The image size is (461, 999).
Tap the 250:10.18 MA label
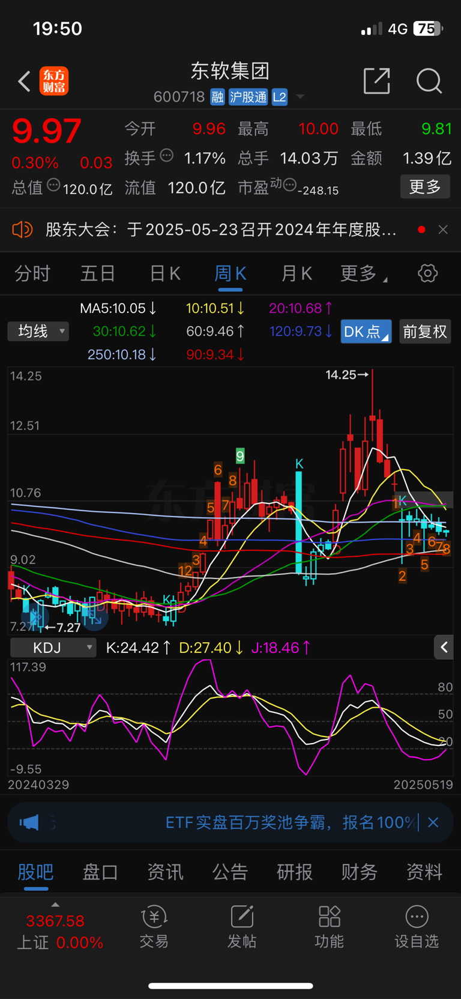tap(122, 354)
